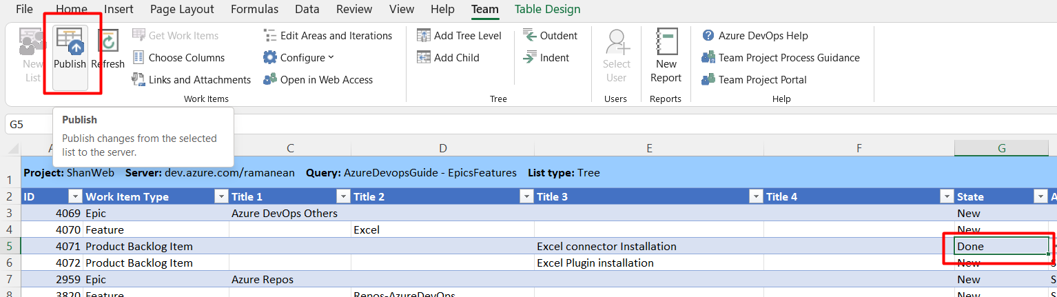Select the 'Feature' cell in row 4
Viewport: 1057px width, 297px height.
(x=156, y=229)
